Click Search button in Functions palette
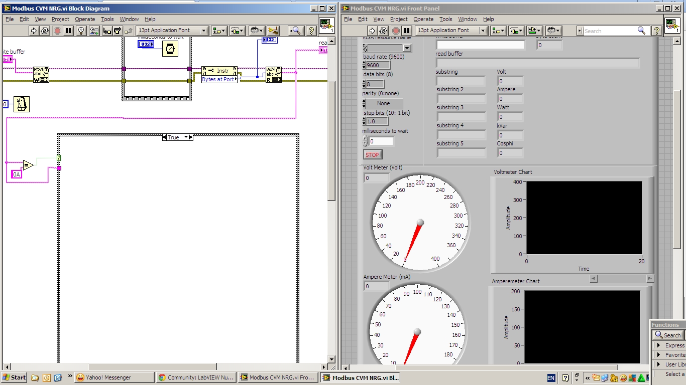 [668, 335]
